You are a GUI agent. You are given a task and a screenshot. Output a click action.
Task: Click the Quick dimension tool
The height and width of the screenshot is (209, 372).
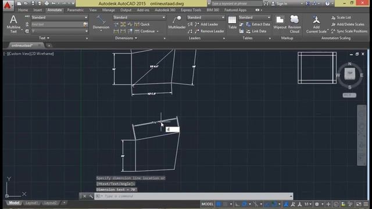[142, 24]
